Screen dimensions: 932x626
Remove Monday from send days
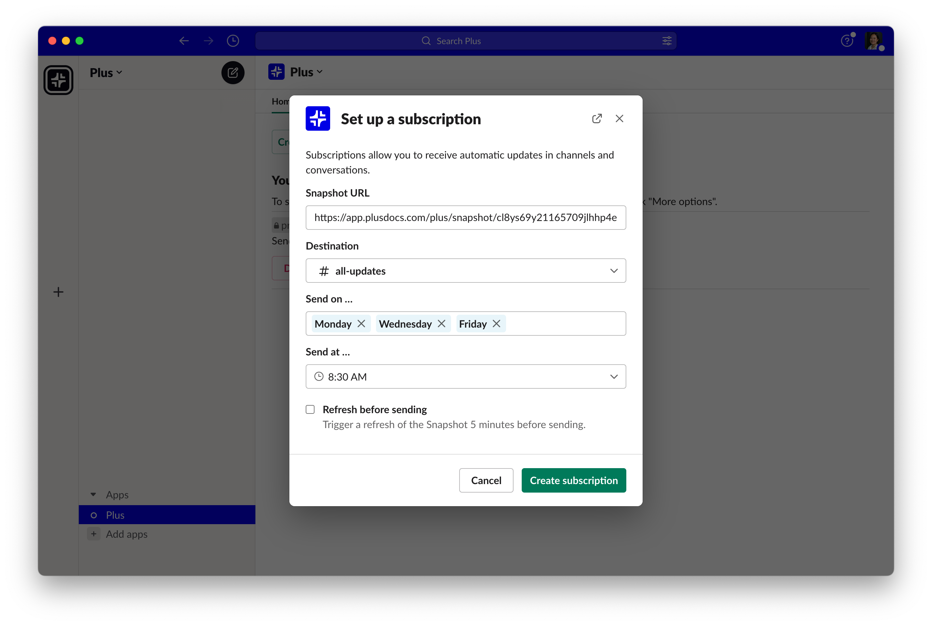(x=361, y=324)
